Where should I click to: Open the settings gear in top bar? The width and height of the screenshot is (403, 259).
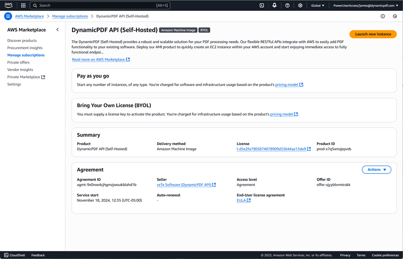(x=300, y=5)
